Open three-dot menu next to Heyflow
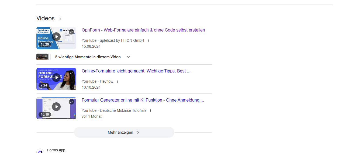356x153 pixels. coord(117,81)
